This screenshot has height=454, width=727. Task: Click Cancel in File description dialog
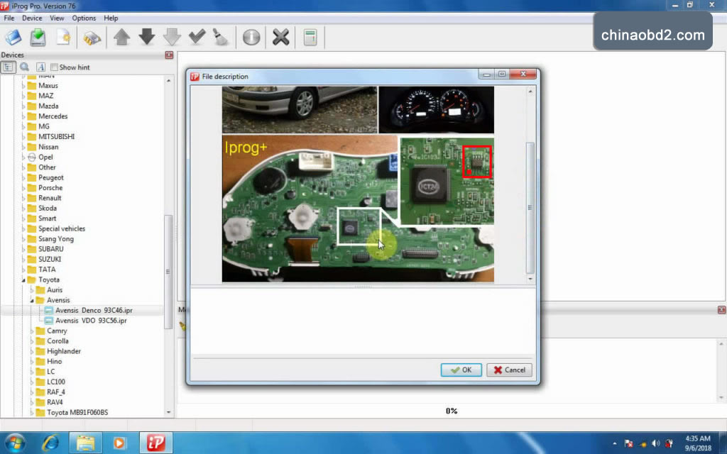point(509,370)
